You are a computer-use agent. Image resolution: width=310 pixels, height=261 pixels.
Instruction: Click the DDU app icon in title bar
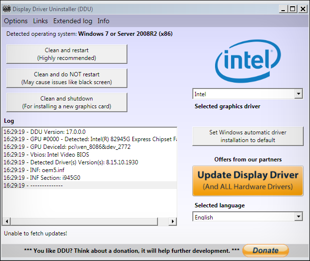tap(7, 9)
